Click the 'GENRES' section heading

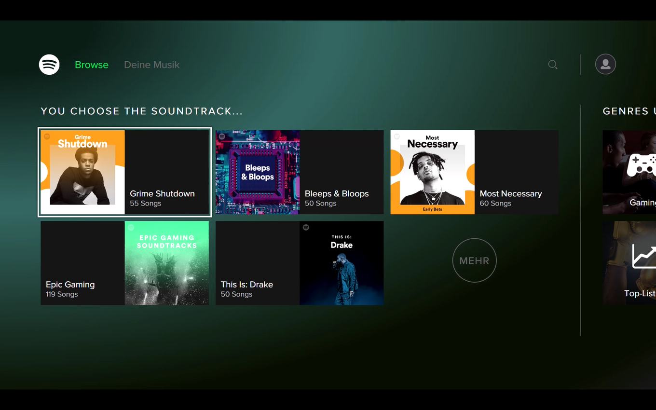pyautogui.click(x=629, y=111)
